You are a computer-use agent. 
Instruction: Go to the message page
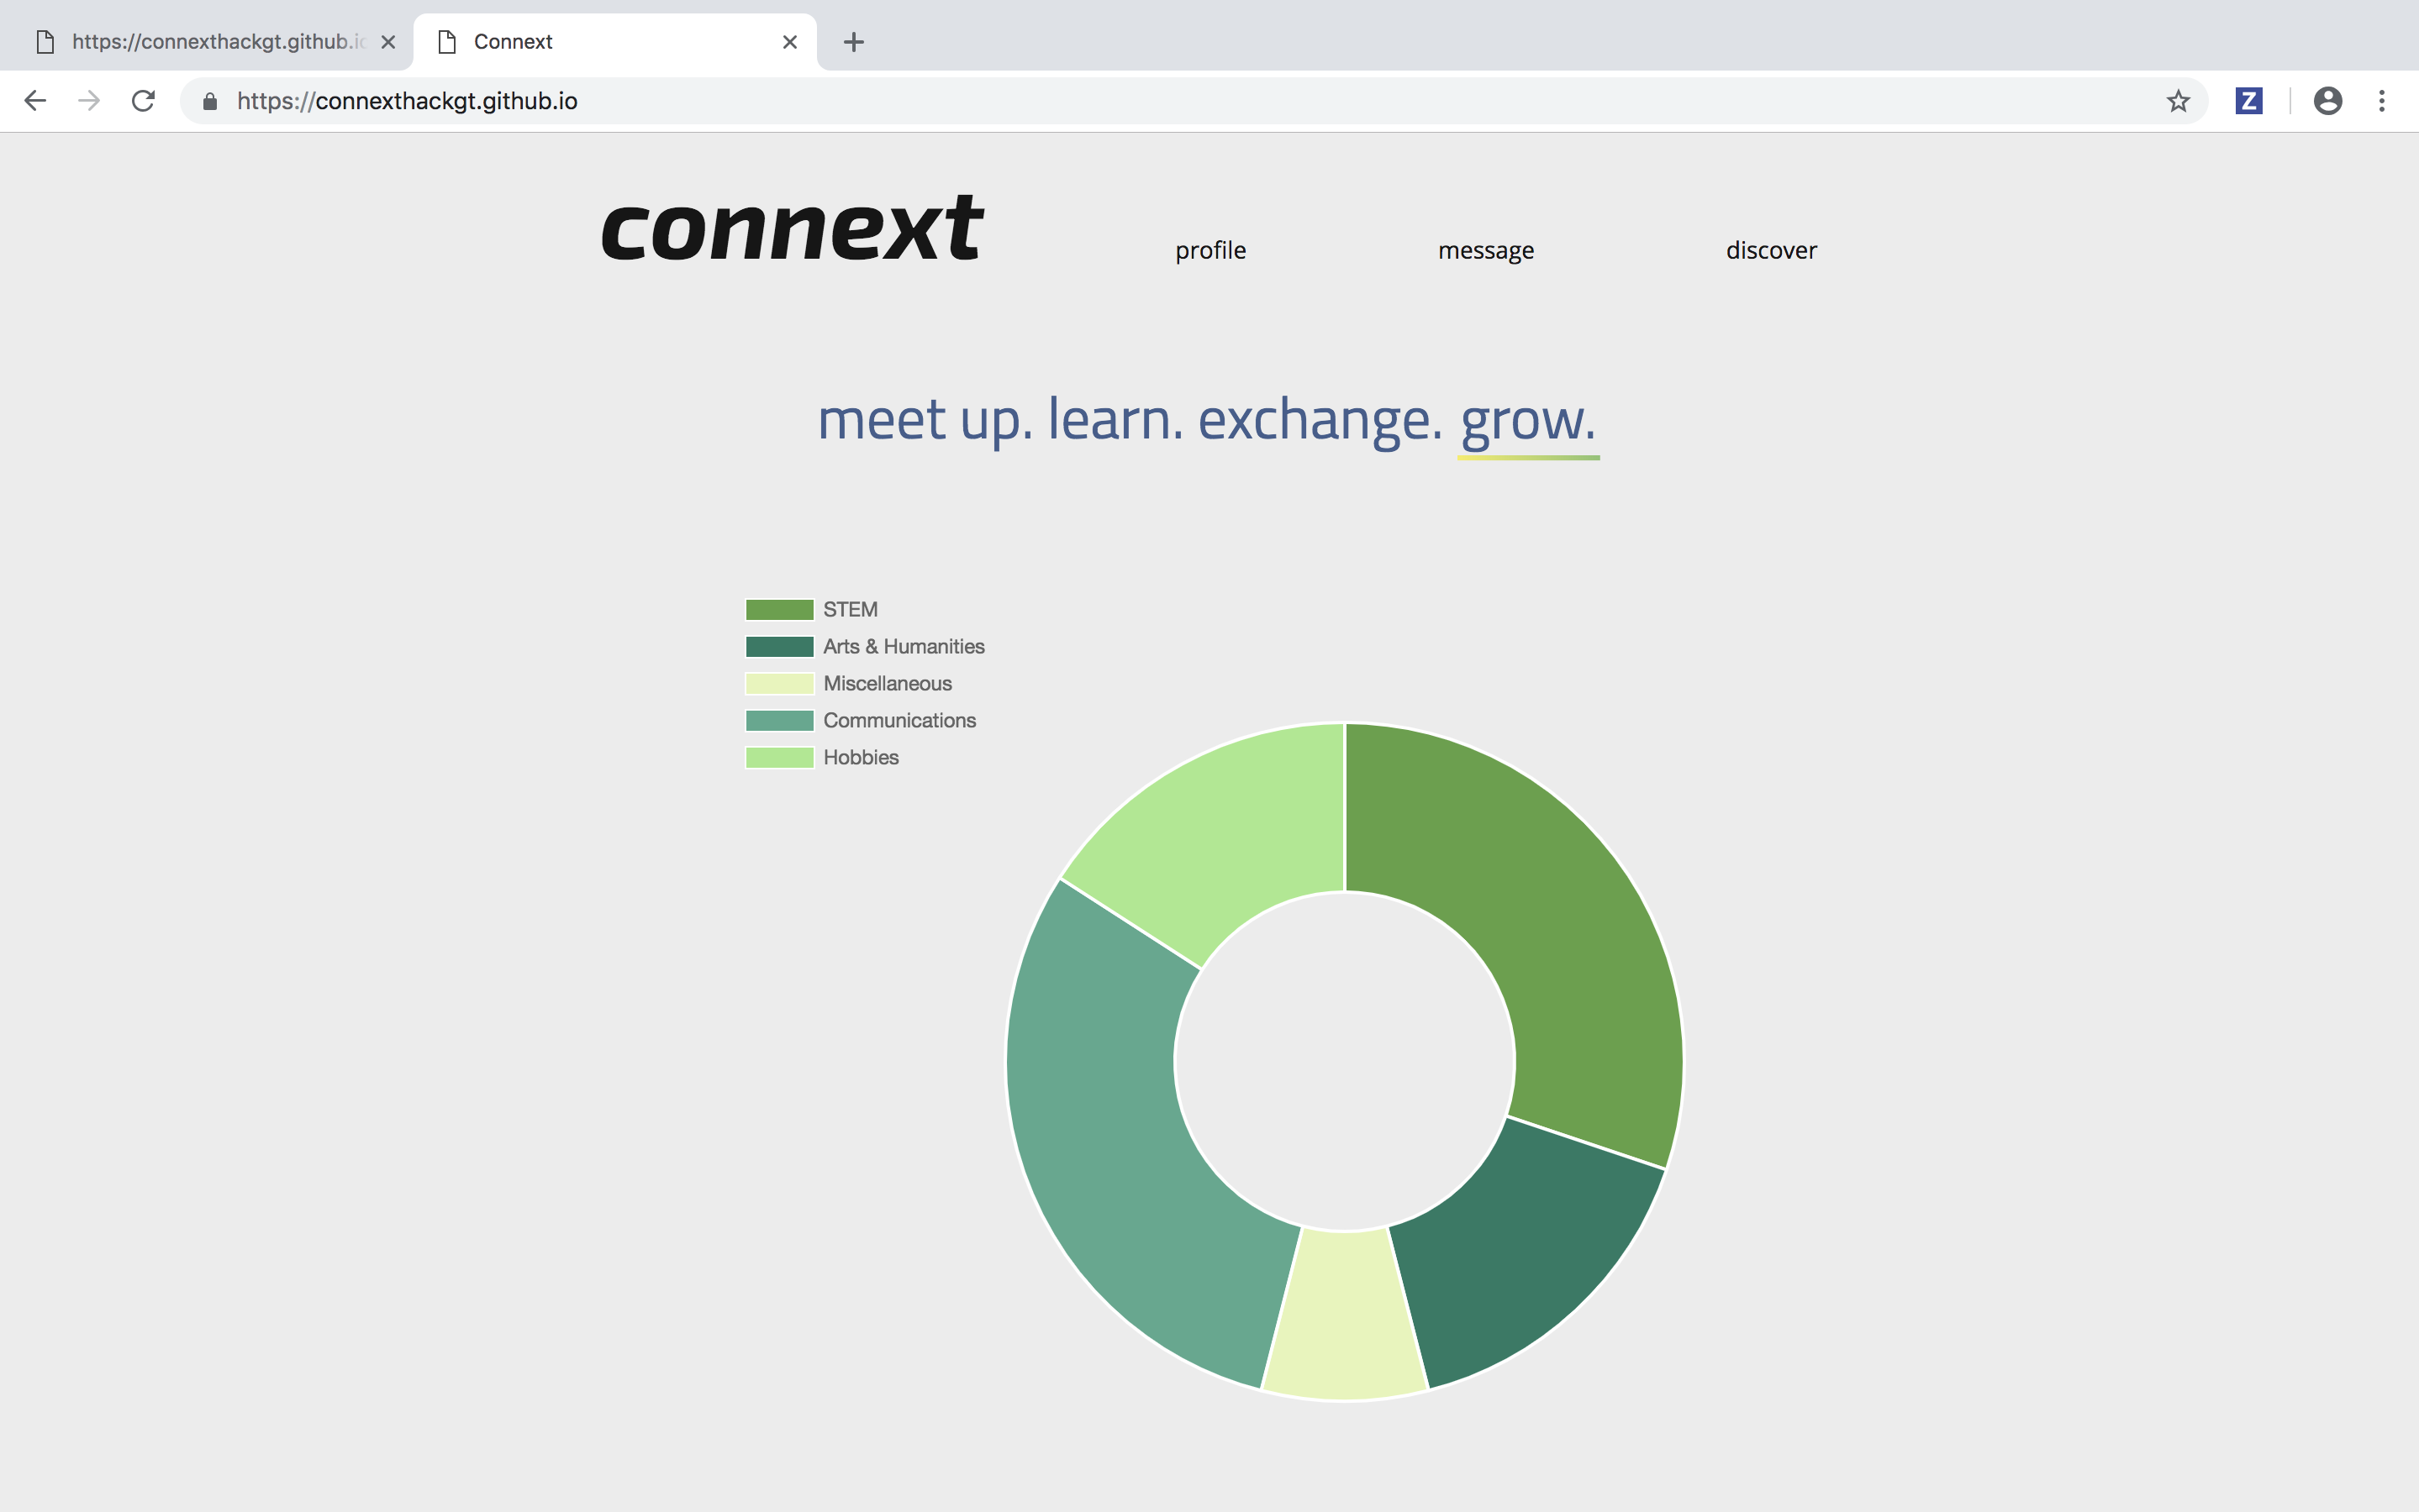[1486, 250]
